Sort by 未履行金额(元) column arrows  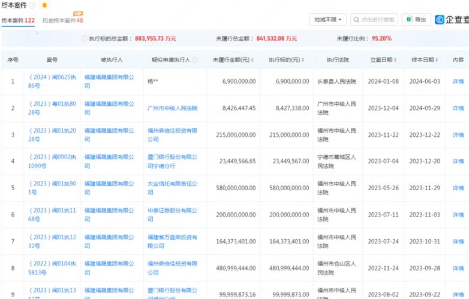252,60
